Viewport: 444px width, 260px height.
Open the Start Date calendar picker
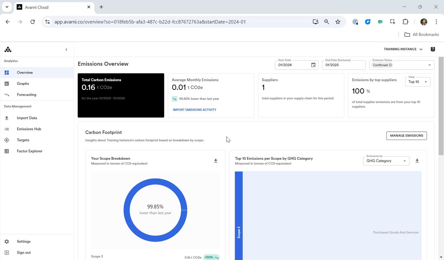tap(313, 65)
